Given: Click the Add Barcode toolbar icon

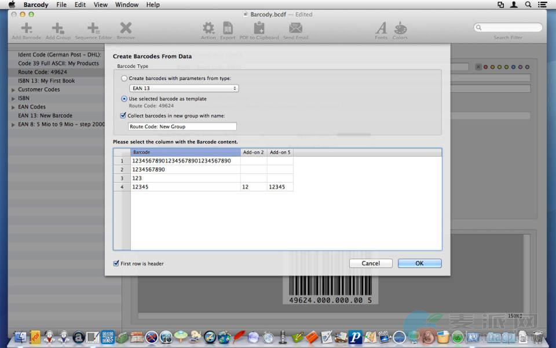Looking at the screenshot, I should point(26,28).
